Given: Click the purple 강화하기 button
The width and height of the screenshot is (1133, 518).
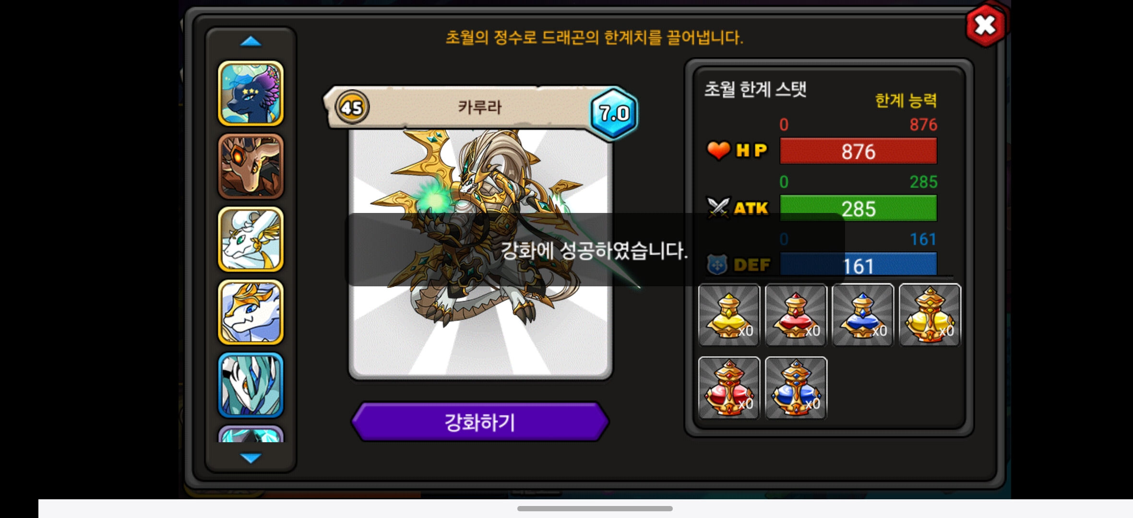Looking at the screenshot, I should tap(480, 422).
